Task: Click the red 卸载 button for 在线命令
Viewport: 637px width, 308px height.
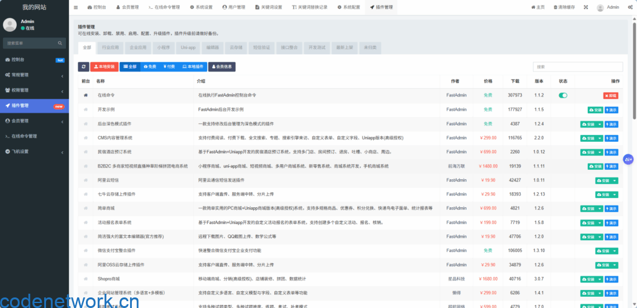Action: (611, 95)
